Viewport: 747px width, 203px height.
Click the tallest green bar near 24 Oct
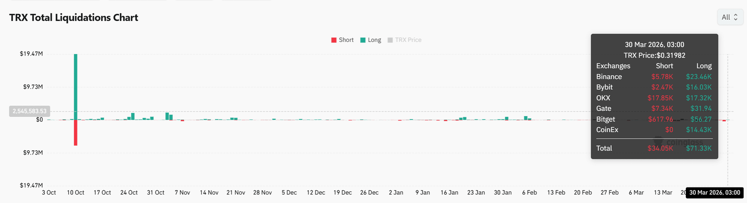(133, 116)
